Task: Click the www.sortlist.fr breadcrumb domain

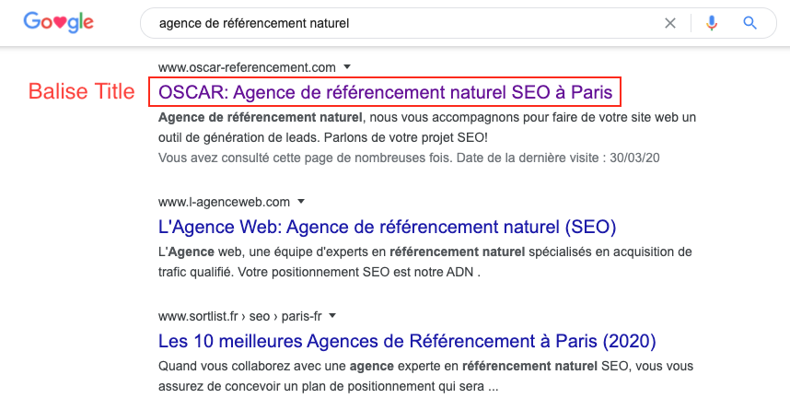Action: click(x=198, y=316)
